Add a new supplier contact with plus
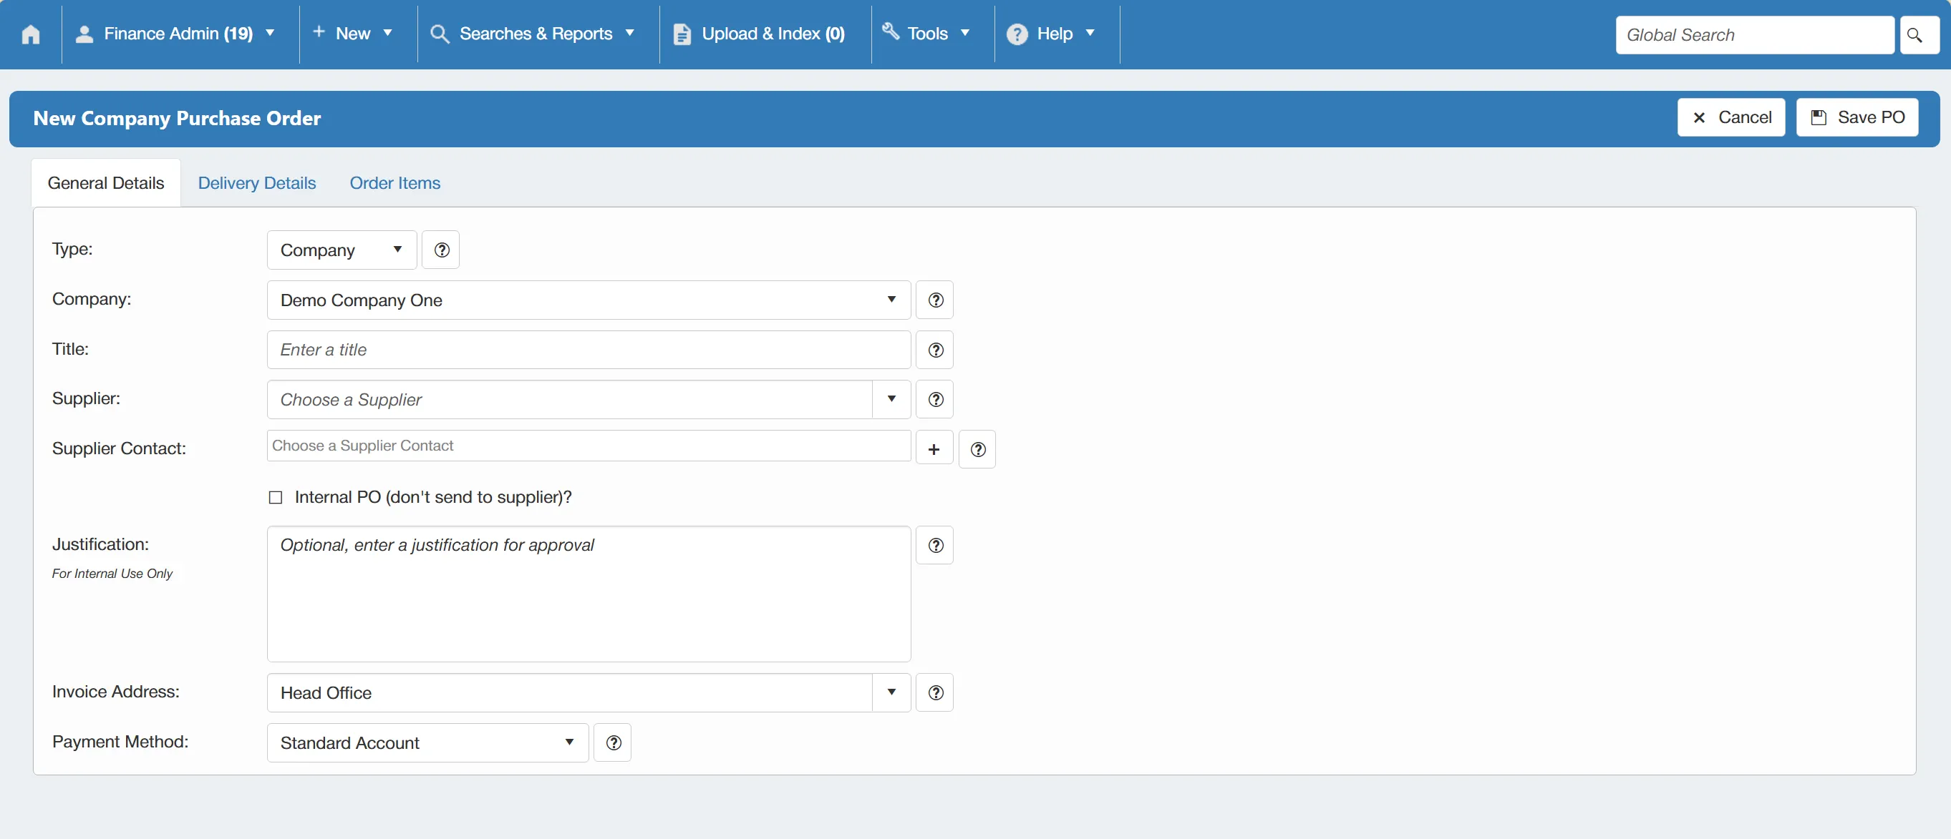 pos(934,448)
